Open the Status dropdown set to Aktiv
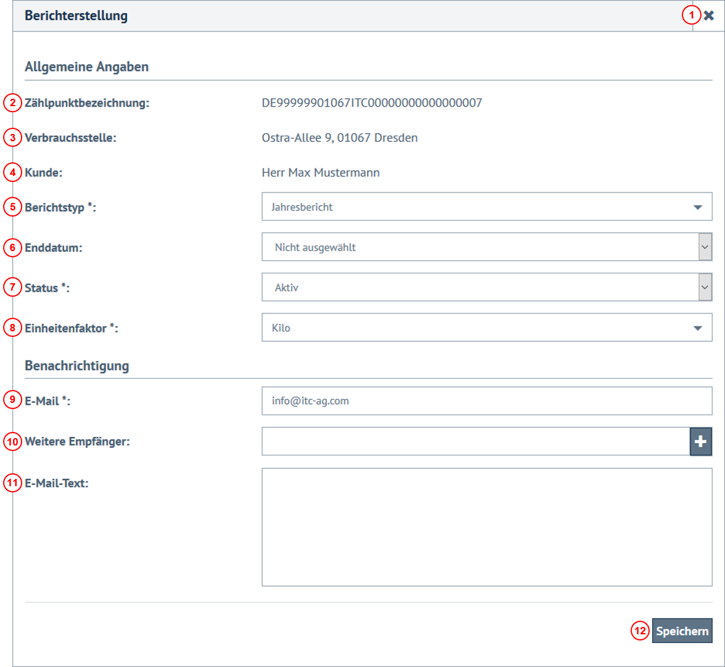Viewport: 725px width, 667px height. [486, 288]
